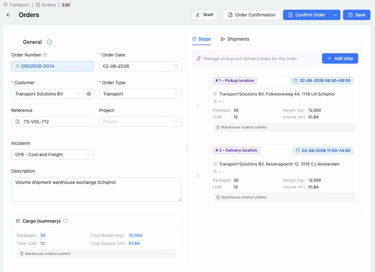Screen dimensions: 375x272
Task: Click the Order Date input field
Action: 140,66
